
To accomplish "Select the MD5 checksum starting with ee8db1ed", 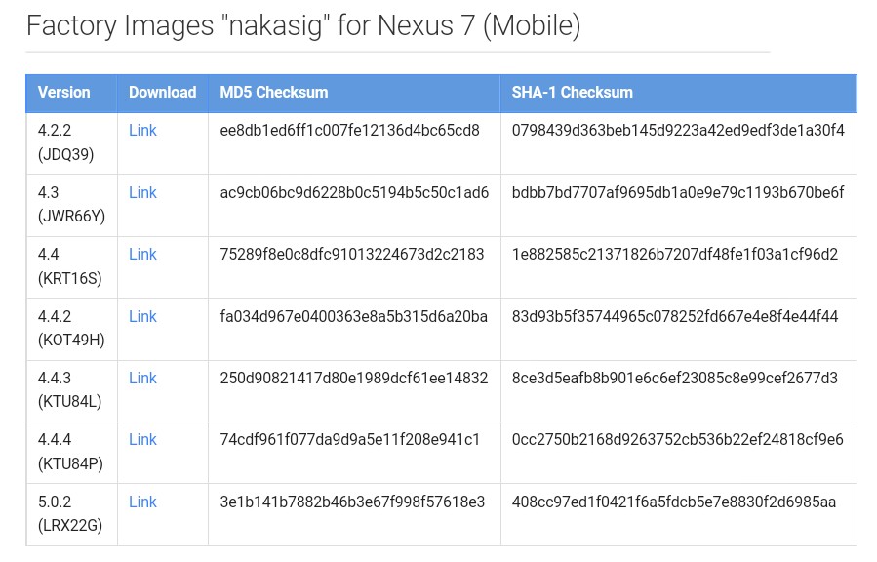I will click(349, 131).
